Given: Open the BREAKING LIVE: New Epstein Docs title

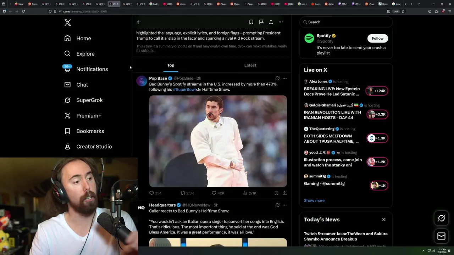Looking at the screenshot, I should [332, 91].
